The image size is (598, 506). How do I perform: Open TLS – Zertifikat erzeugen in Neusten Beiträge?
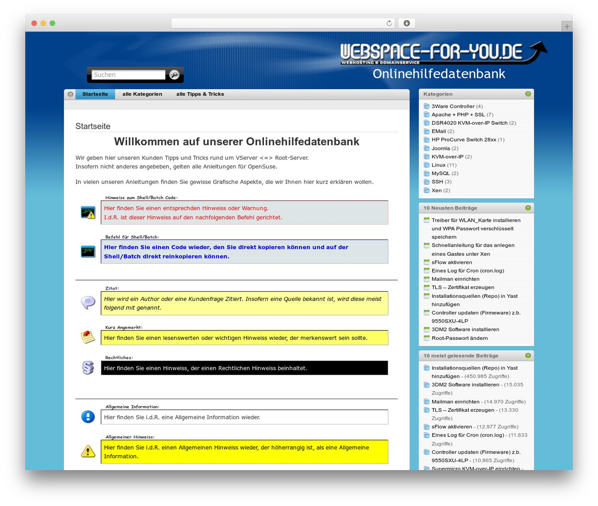pos(463,288)
